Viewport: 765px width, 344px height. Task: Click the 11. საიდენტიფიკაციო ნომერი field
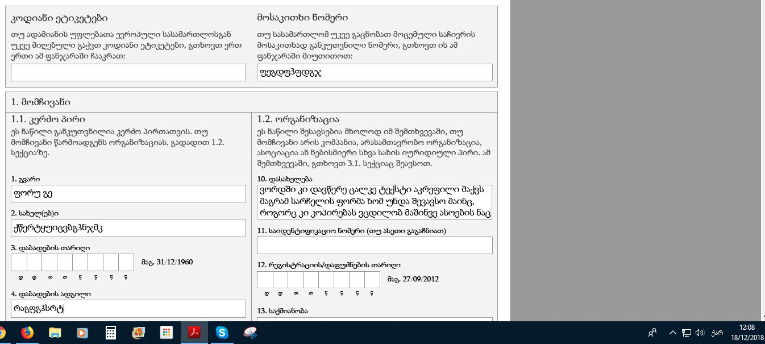[375, 245]
